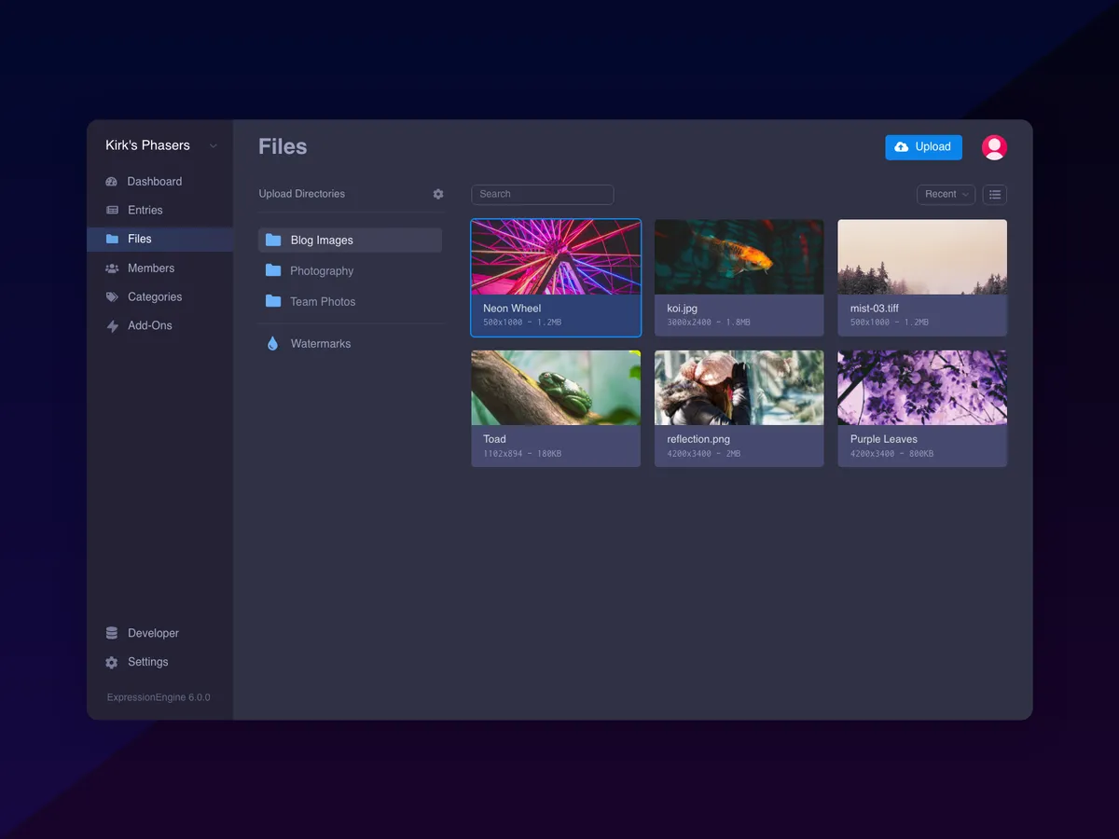Open the Settings section
The height and width of the screenshot is (839, 1119).
point(146,662)
